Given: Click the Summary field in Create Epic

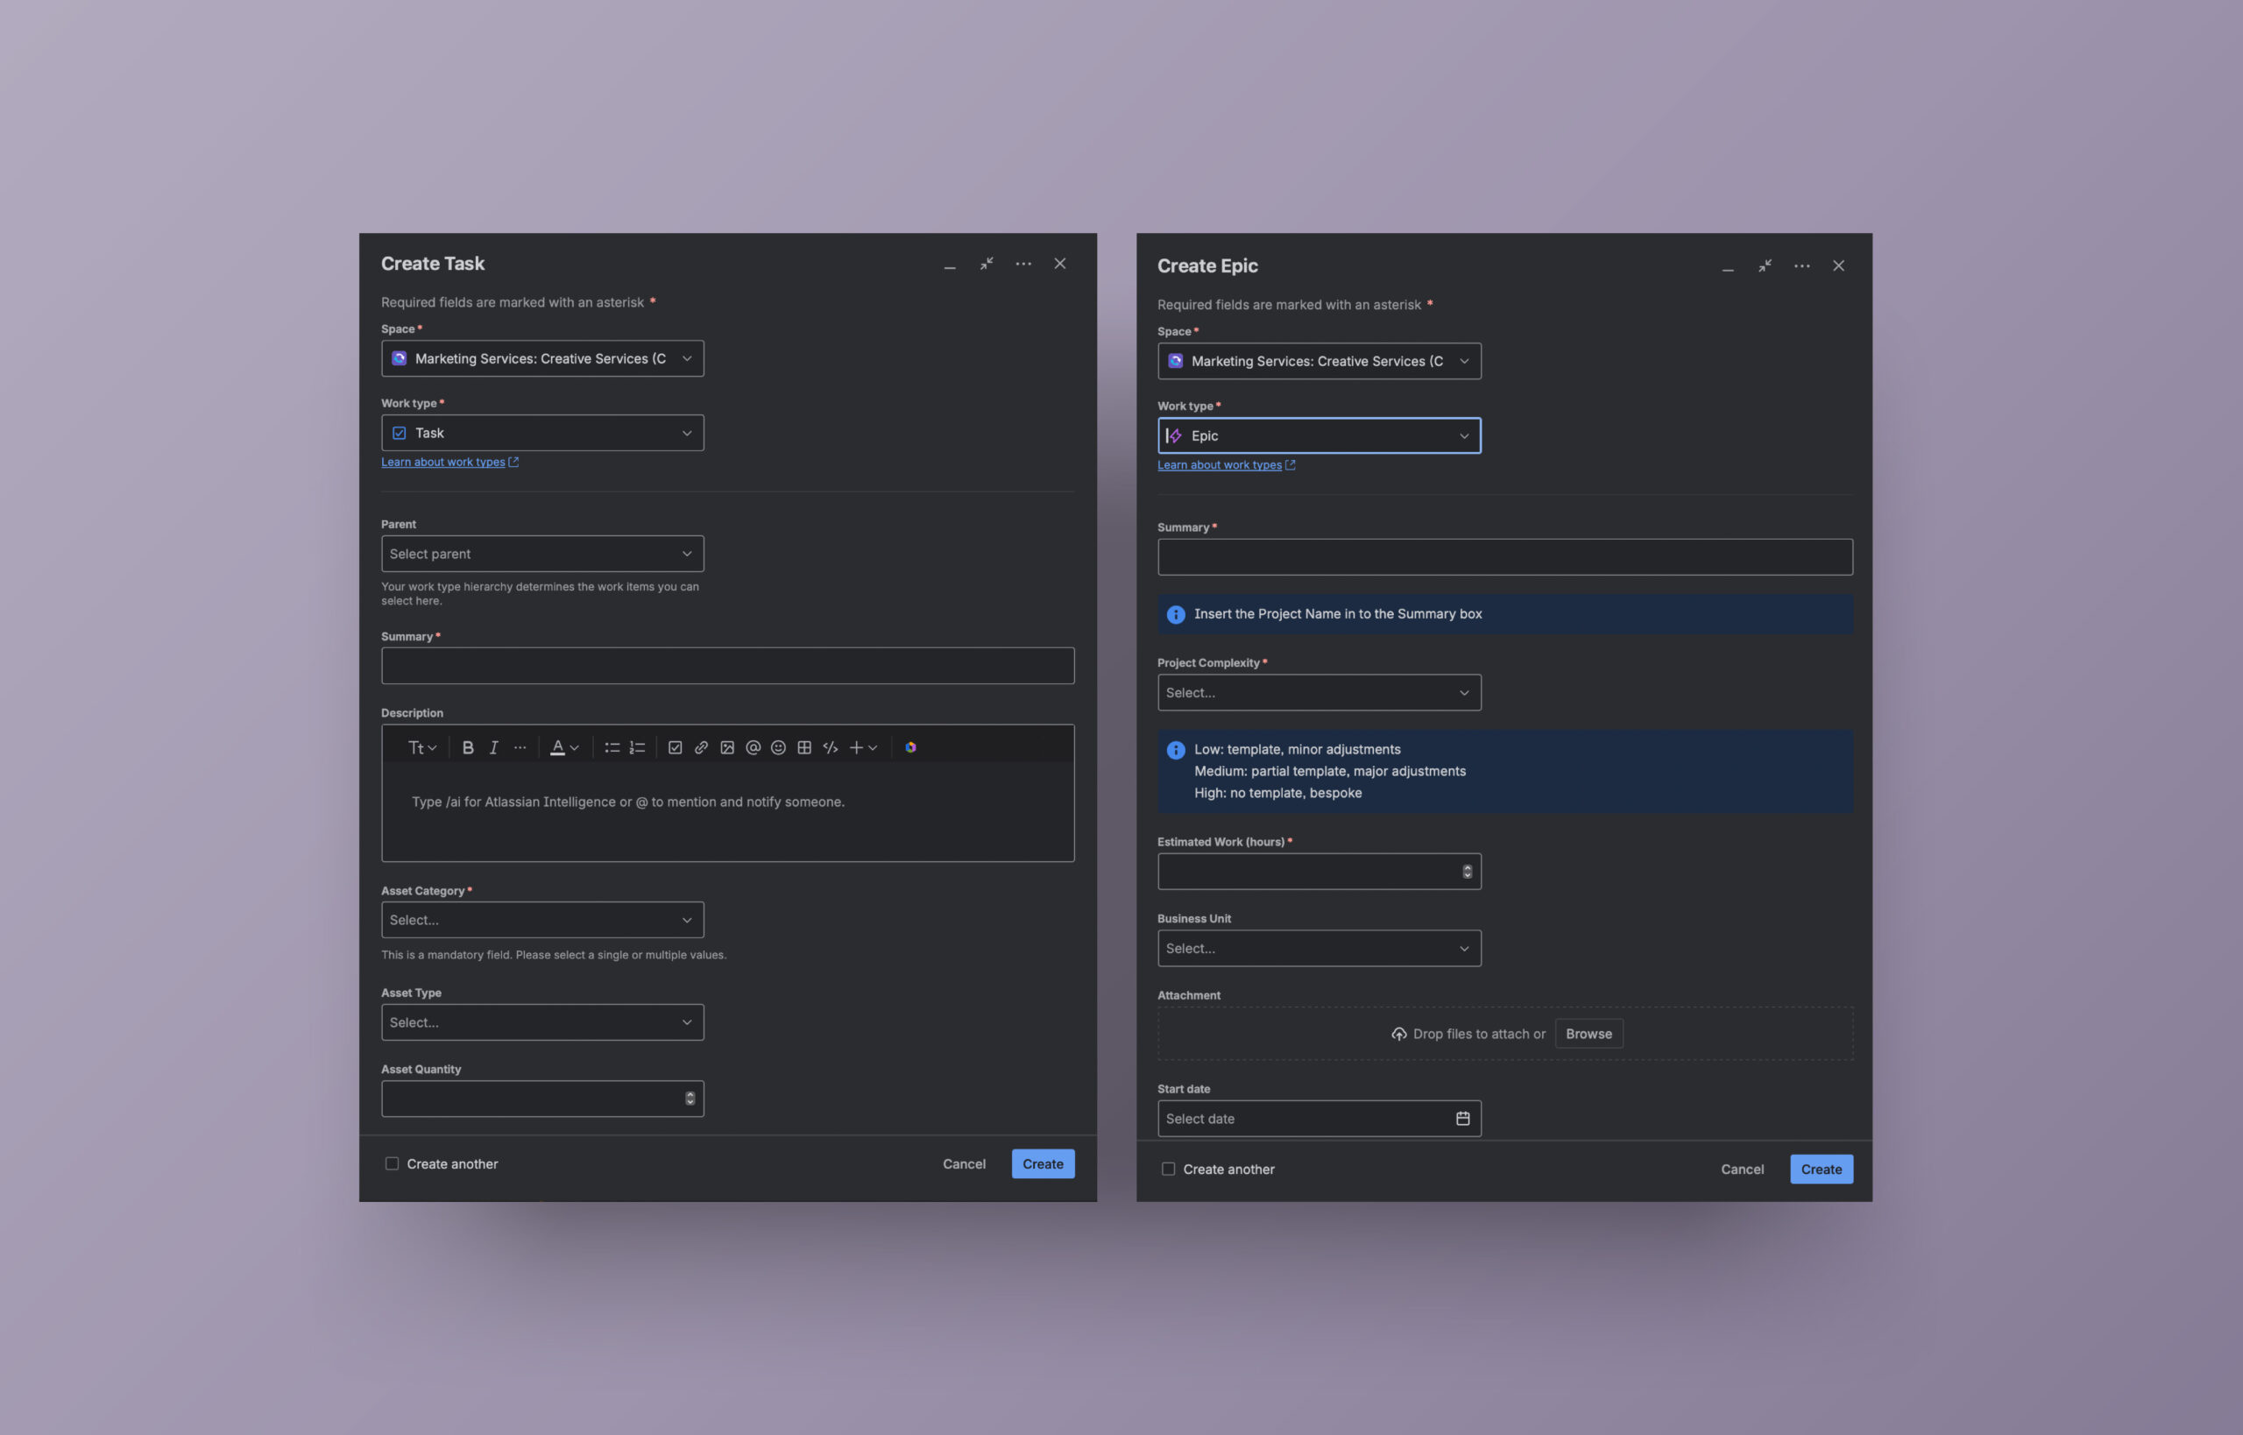Looking at the screenshot, I should [x=1504, y=557].
